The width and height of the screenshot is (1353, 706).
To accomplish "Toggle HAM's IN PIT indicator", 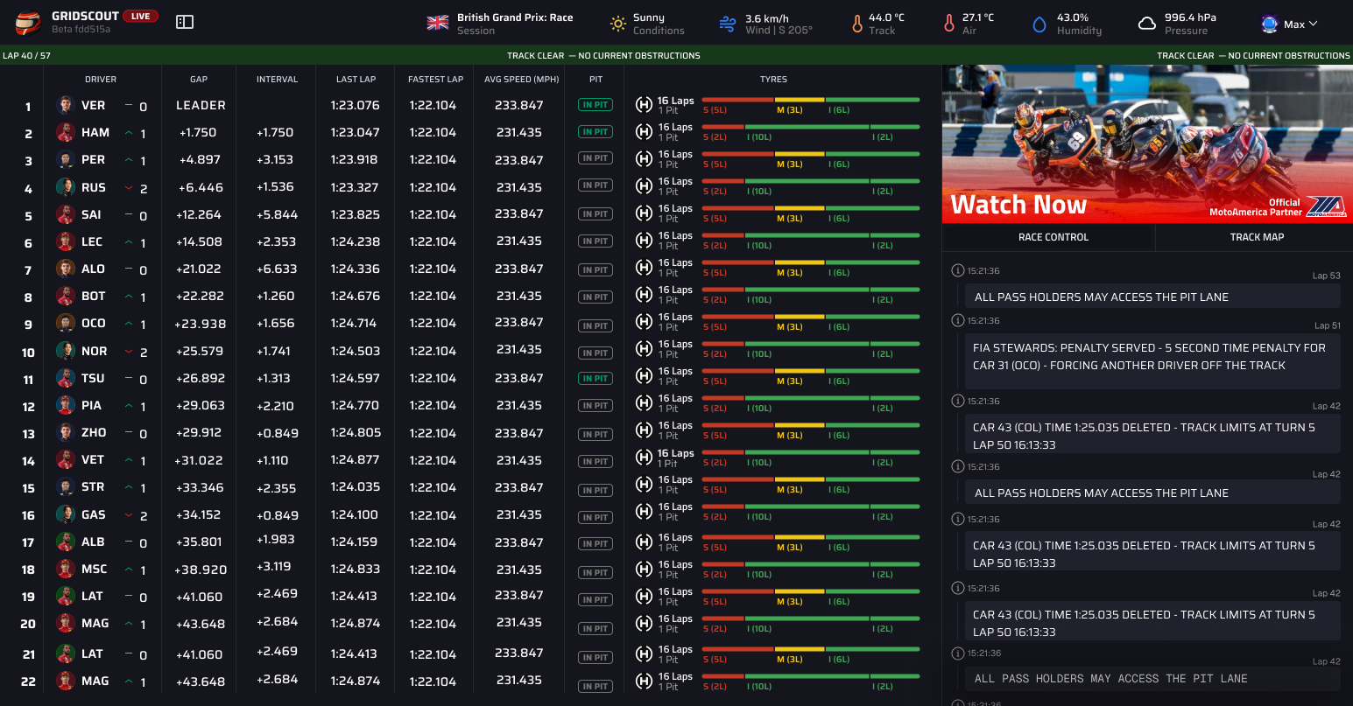I will point(595,131).
